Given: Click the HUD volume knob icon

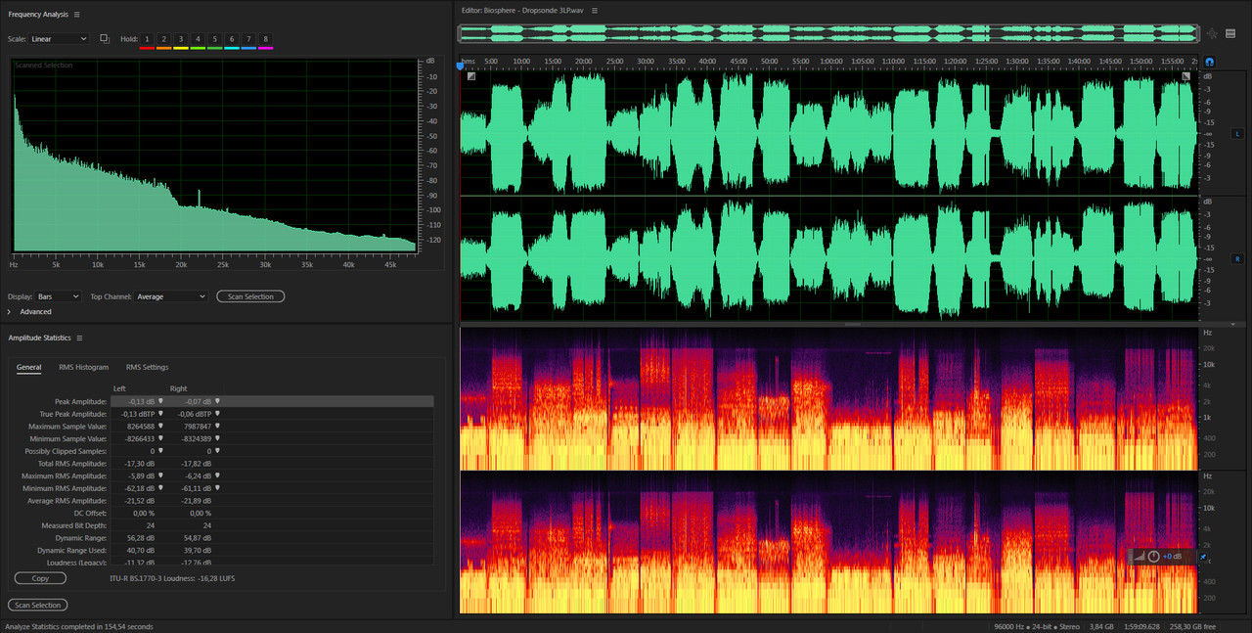Looking at the screenshot, I should [x=1153, y=557].
